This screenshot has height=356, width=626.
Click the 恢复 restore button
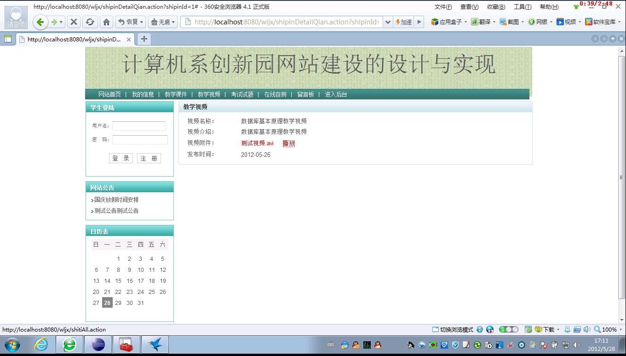click(128, 22)
